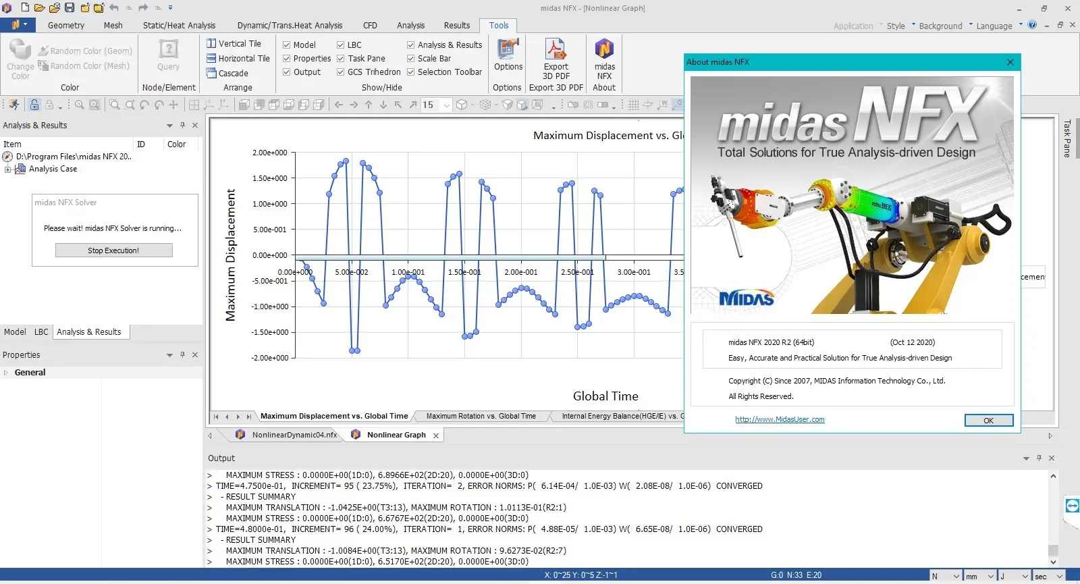
Task: Click the grid display icon in toolbar
Action: (x=633, y=105)
